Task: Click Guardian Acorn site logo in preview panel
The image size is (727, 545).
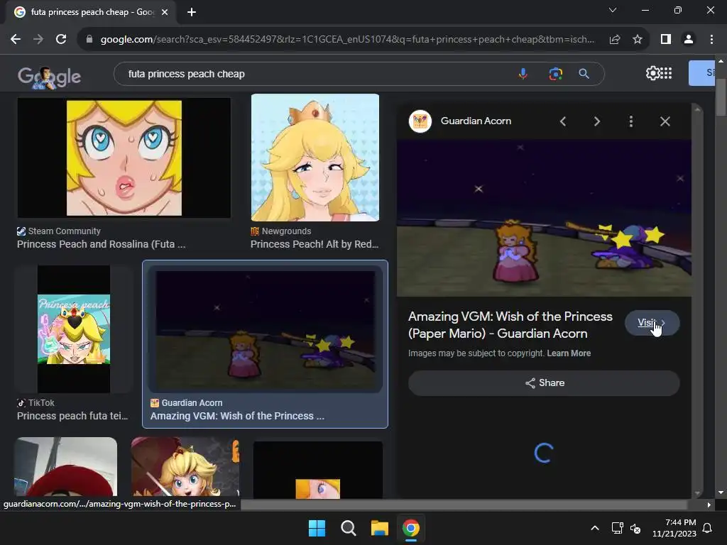Action: click(x=420, y=121)
